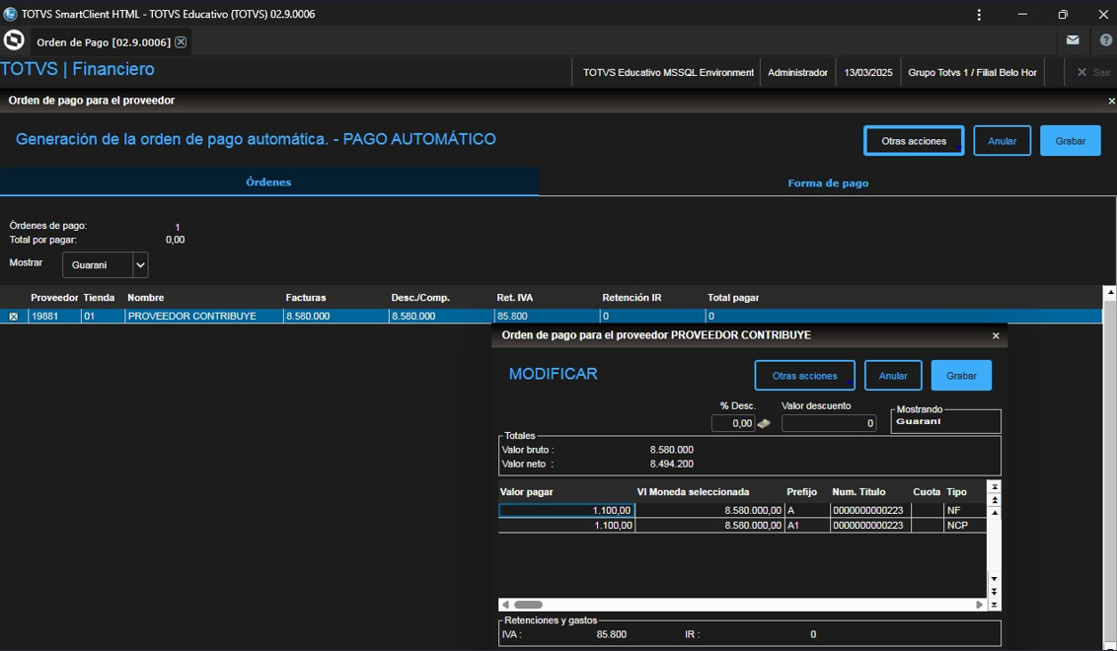Screen dimensions: 1117x651
Task: Open the three-dot window menu
Action: pyautogui.click(x=979, y=15)
